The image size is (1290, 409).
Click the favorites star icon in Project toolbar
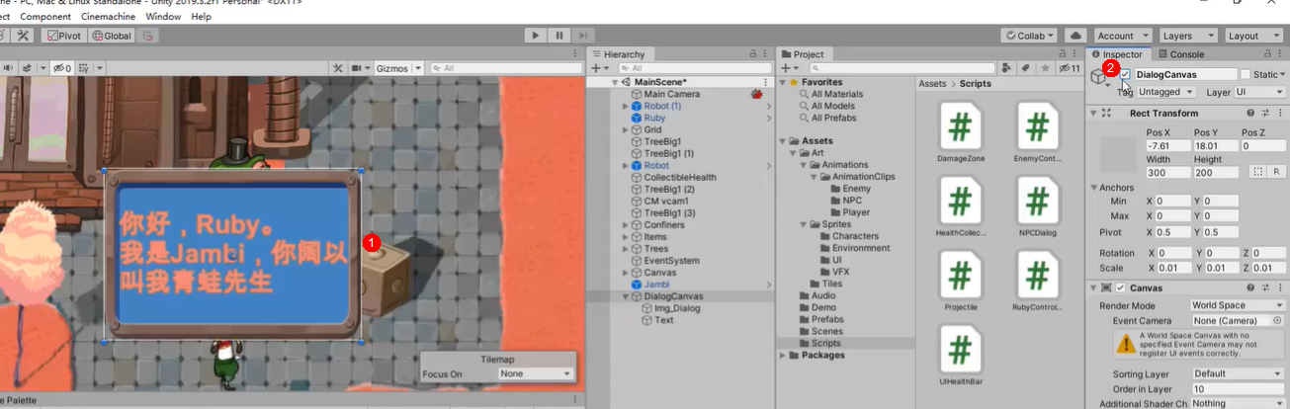(1044, 68)
